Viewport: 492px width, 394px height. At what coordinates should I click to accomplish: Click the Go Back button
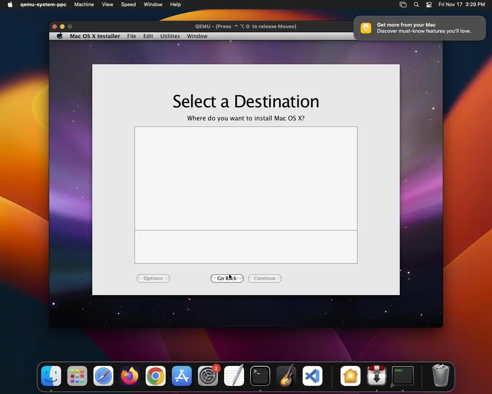227,278
